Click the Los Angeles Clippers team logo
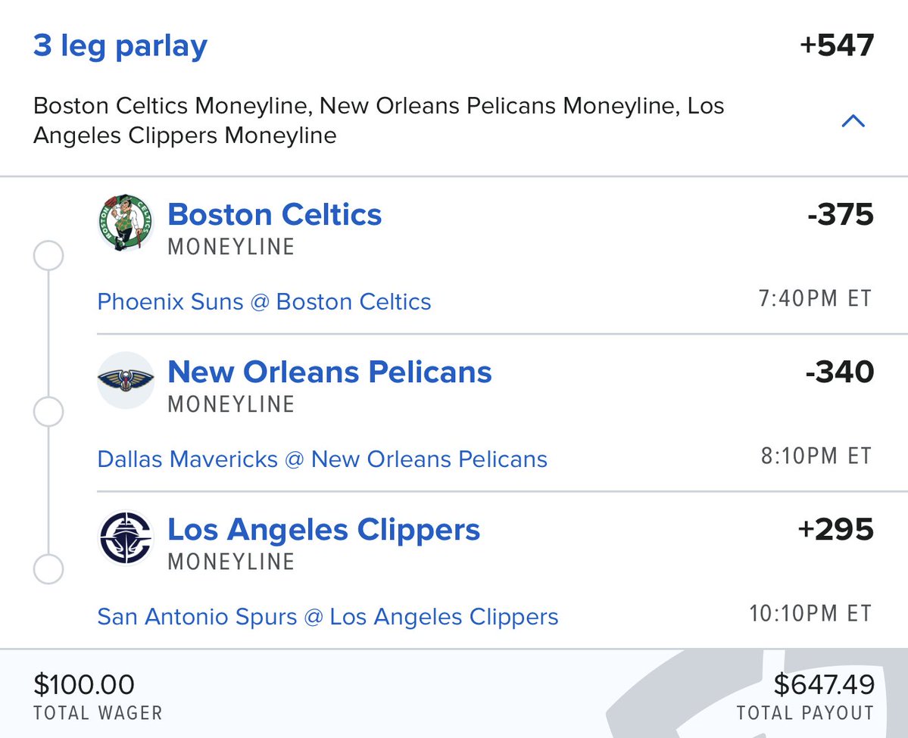 coord(125,537)
